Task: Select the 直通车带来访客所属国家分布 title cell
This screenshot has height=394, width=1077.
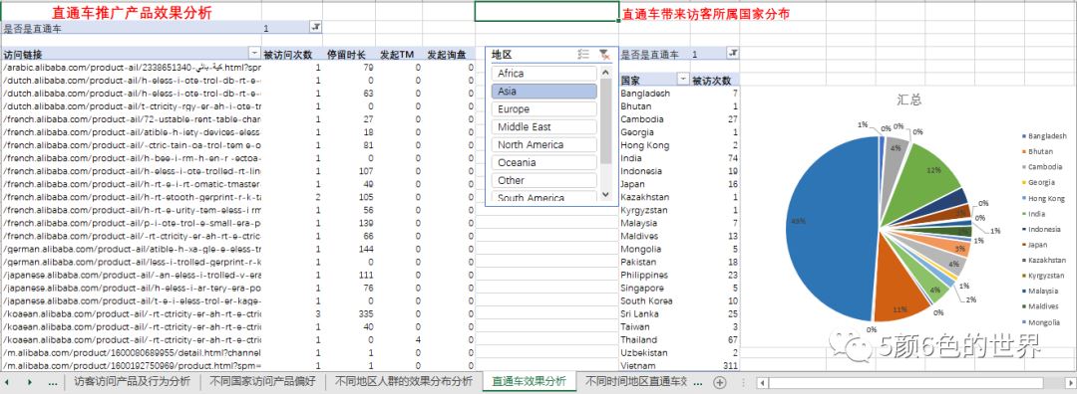Action: (706, 13)
